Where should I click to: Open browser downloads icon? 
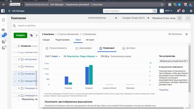click(190, 5)
